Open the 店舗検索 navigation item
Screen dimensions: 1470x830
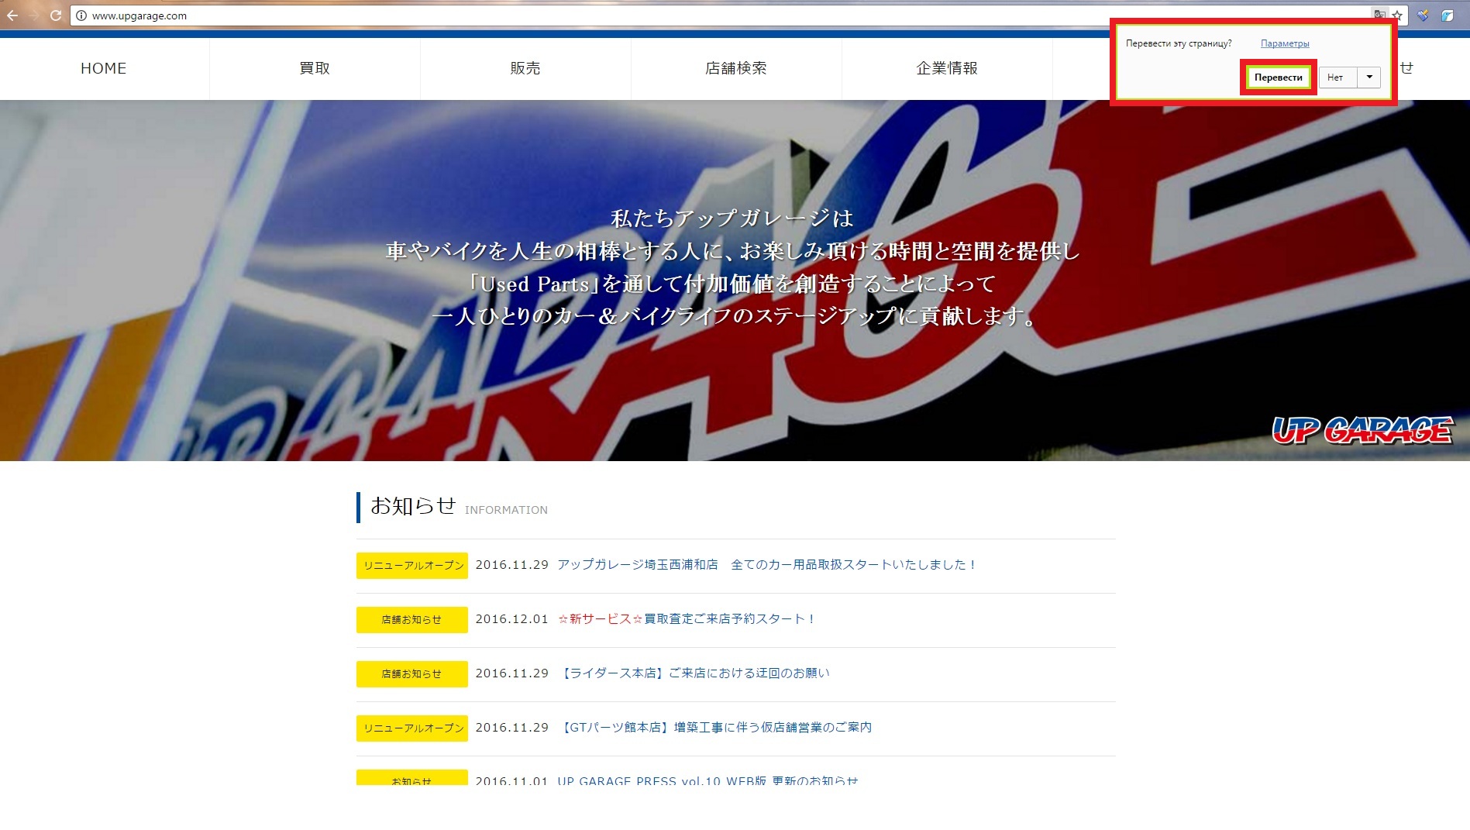[x=736, y=68]
